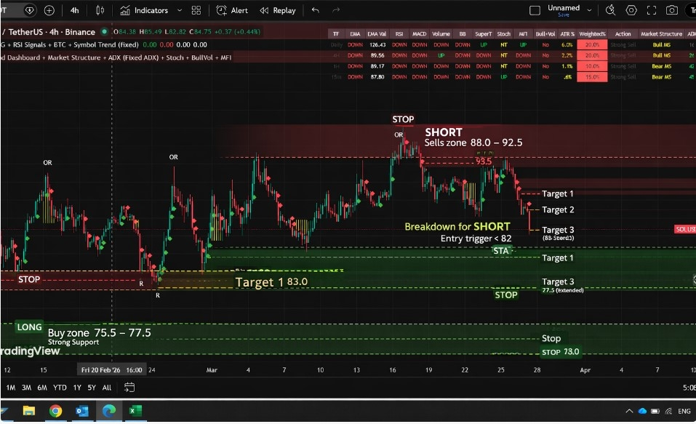The width and height of the screenshot is (696, 424).
Task: Redo the last chart action
Action: click(336, 10)
